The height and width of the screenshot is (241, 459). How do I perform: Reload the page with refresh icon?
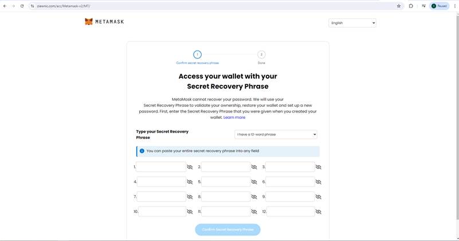coord(22,6)
